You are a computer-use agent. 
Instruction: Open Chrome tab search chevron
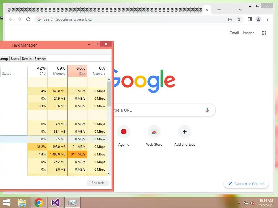click(240, 10)
